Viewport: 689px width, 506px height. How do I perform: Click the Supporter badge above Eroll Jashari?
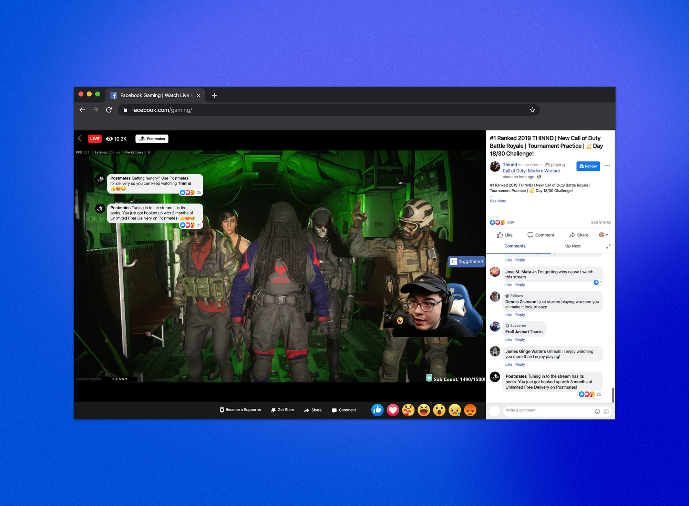[x=516, y=326]
